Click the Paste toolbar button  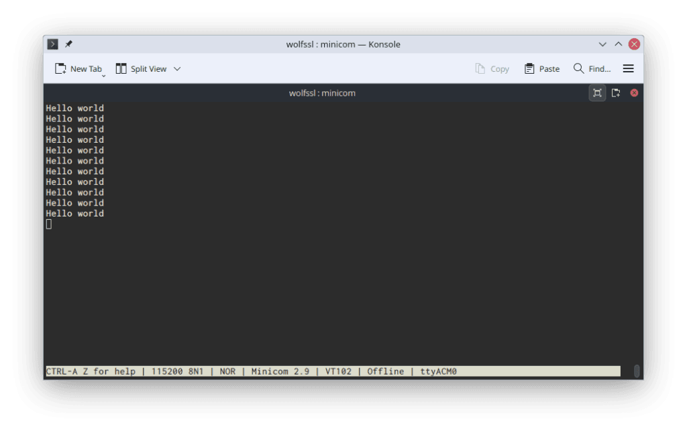click(542, 68)
